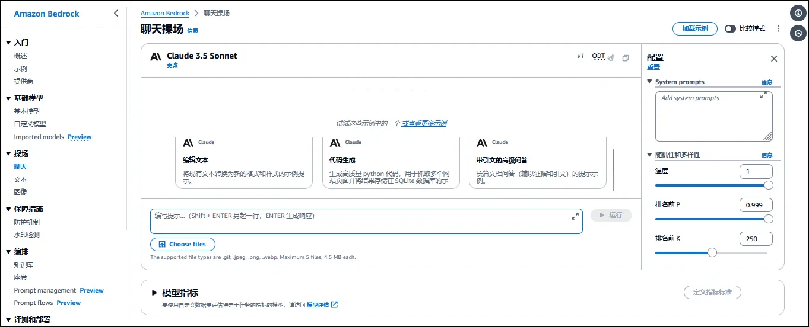
Task: Click the Amazon Bedrock breadcrumb link
Action: click(x=165, y=13)
